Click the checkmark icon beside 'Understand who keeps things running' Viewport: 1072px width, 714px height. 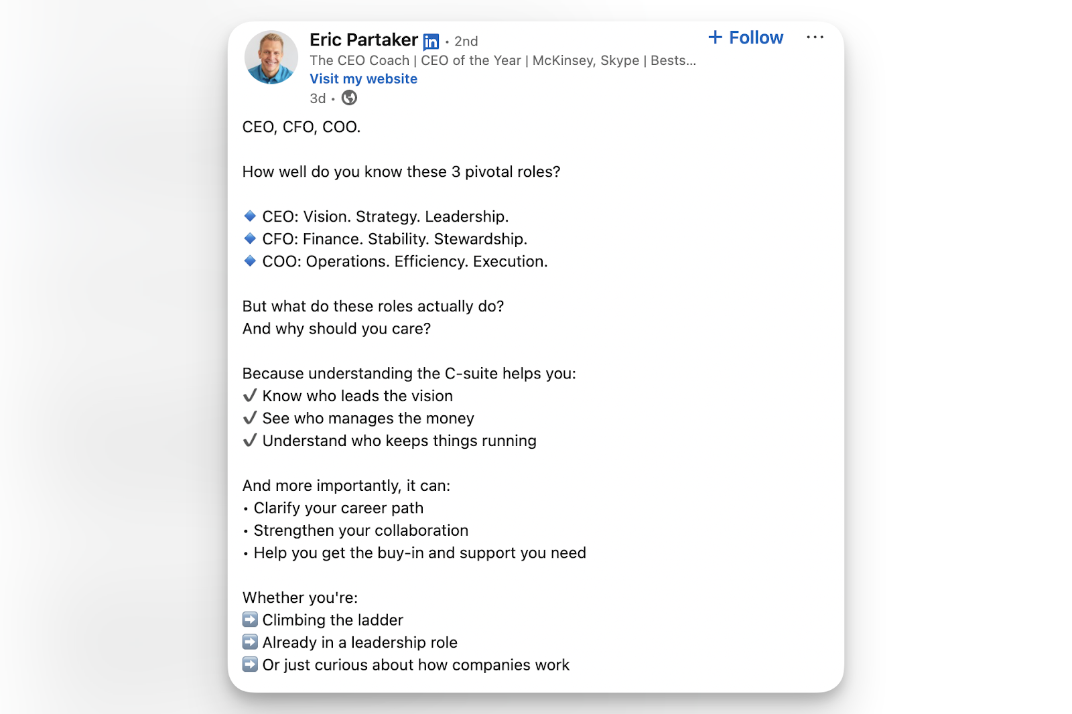coord(249,440)
